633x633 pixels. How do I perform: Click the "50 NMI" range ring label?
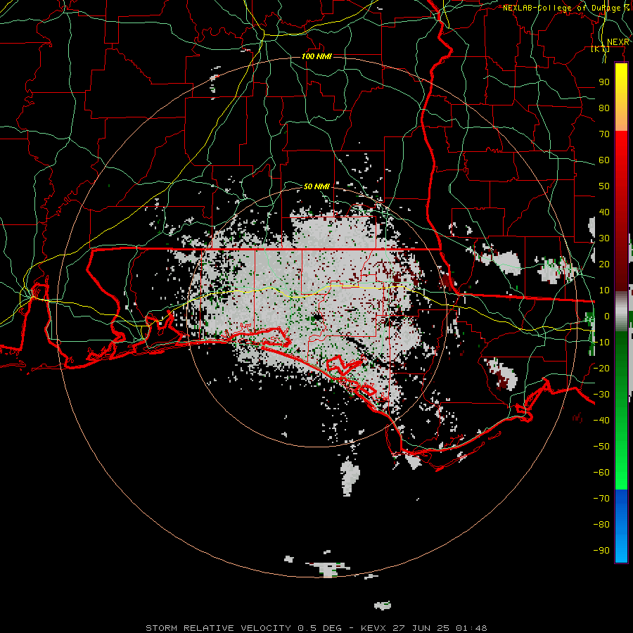(316, 186)
